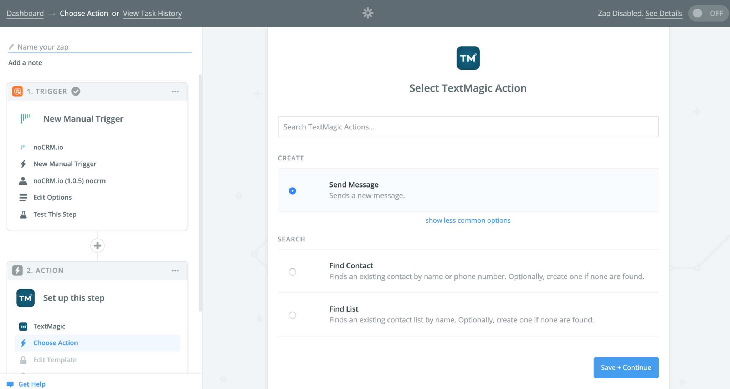The width and height of the screenshot is (730, 389).
Task: Click the Edit Options icon in trigger step
Action: pyautogui.click(x=24, y=197)
